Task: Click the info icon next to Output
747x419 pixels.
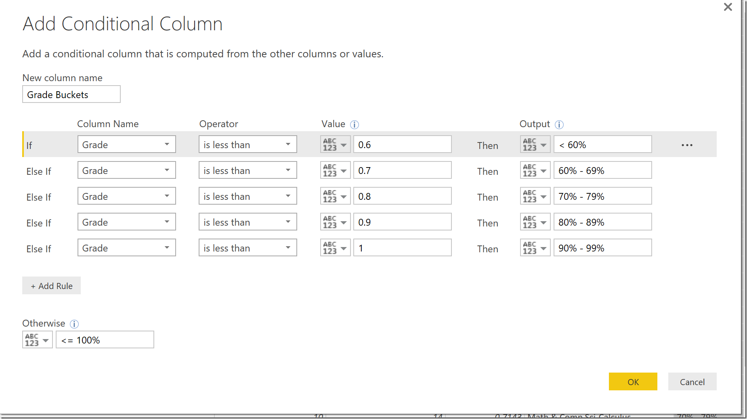Action: pos(559,125)
